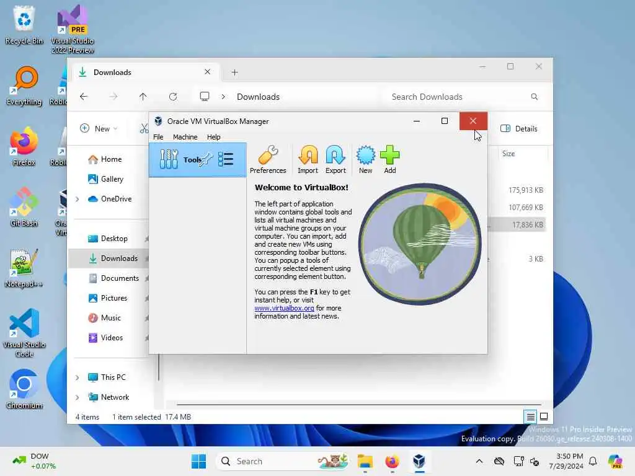This screenshot has width=635, height=476.
Task: Expand the OneDrive tree node
Action: 78,199
